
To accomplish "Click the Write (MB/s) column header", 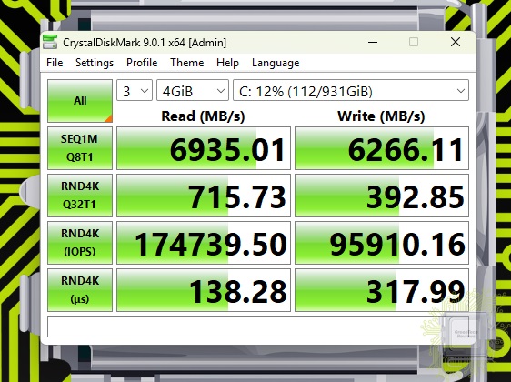I will click(x=381, y=116).
